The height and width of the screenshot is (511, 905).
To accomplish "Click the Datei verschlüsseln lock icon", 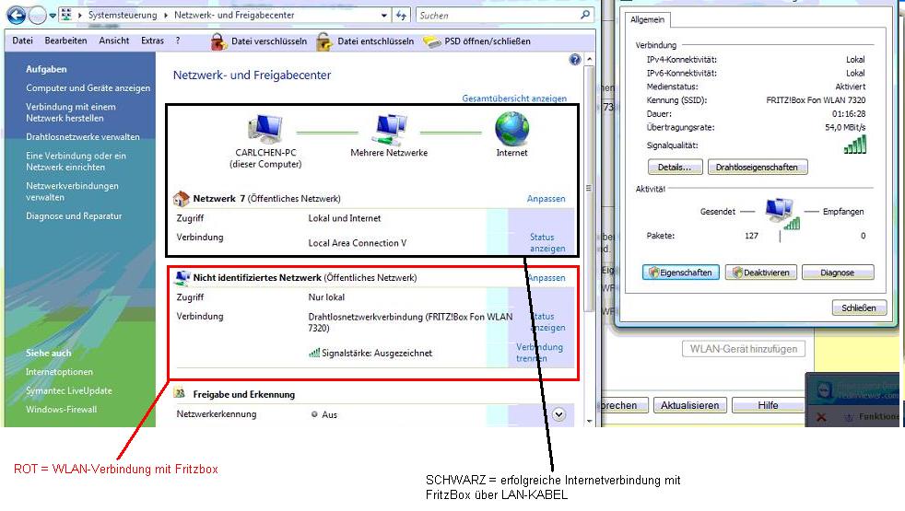I will point(218,41).
